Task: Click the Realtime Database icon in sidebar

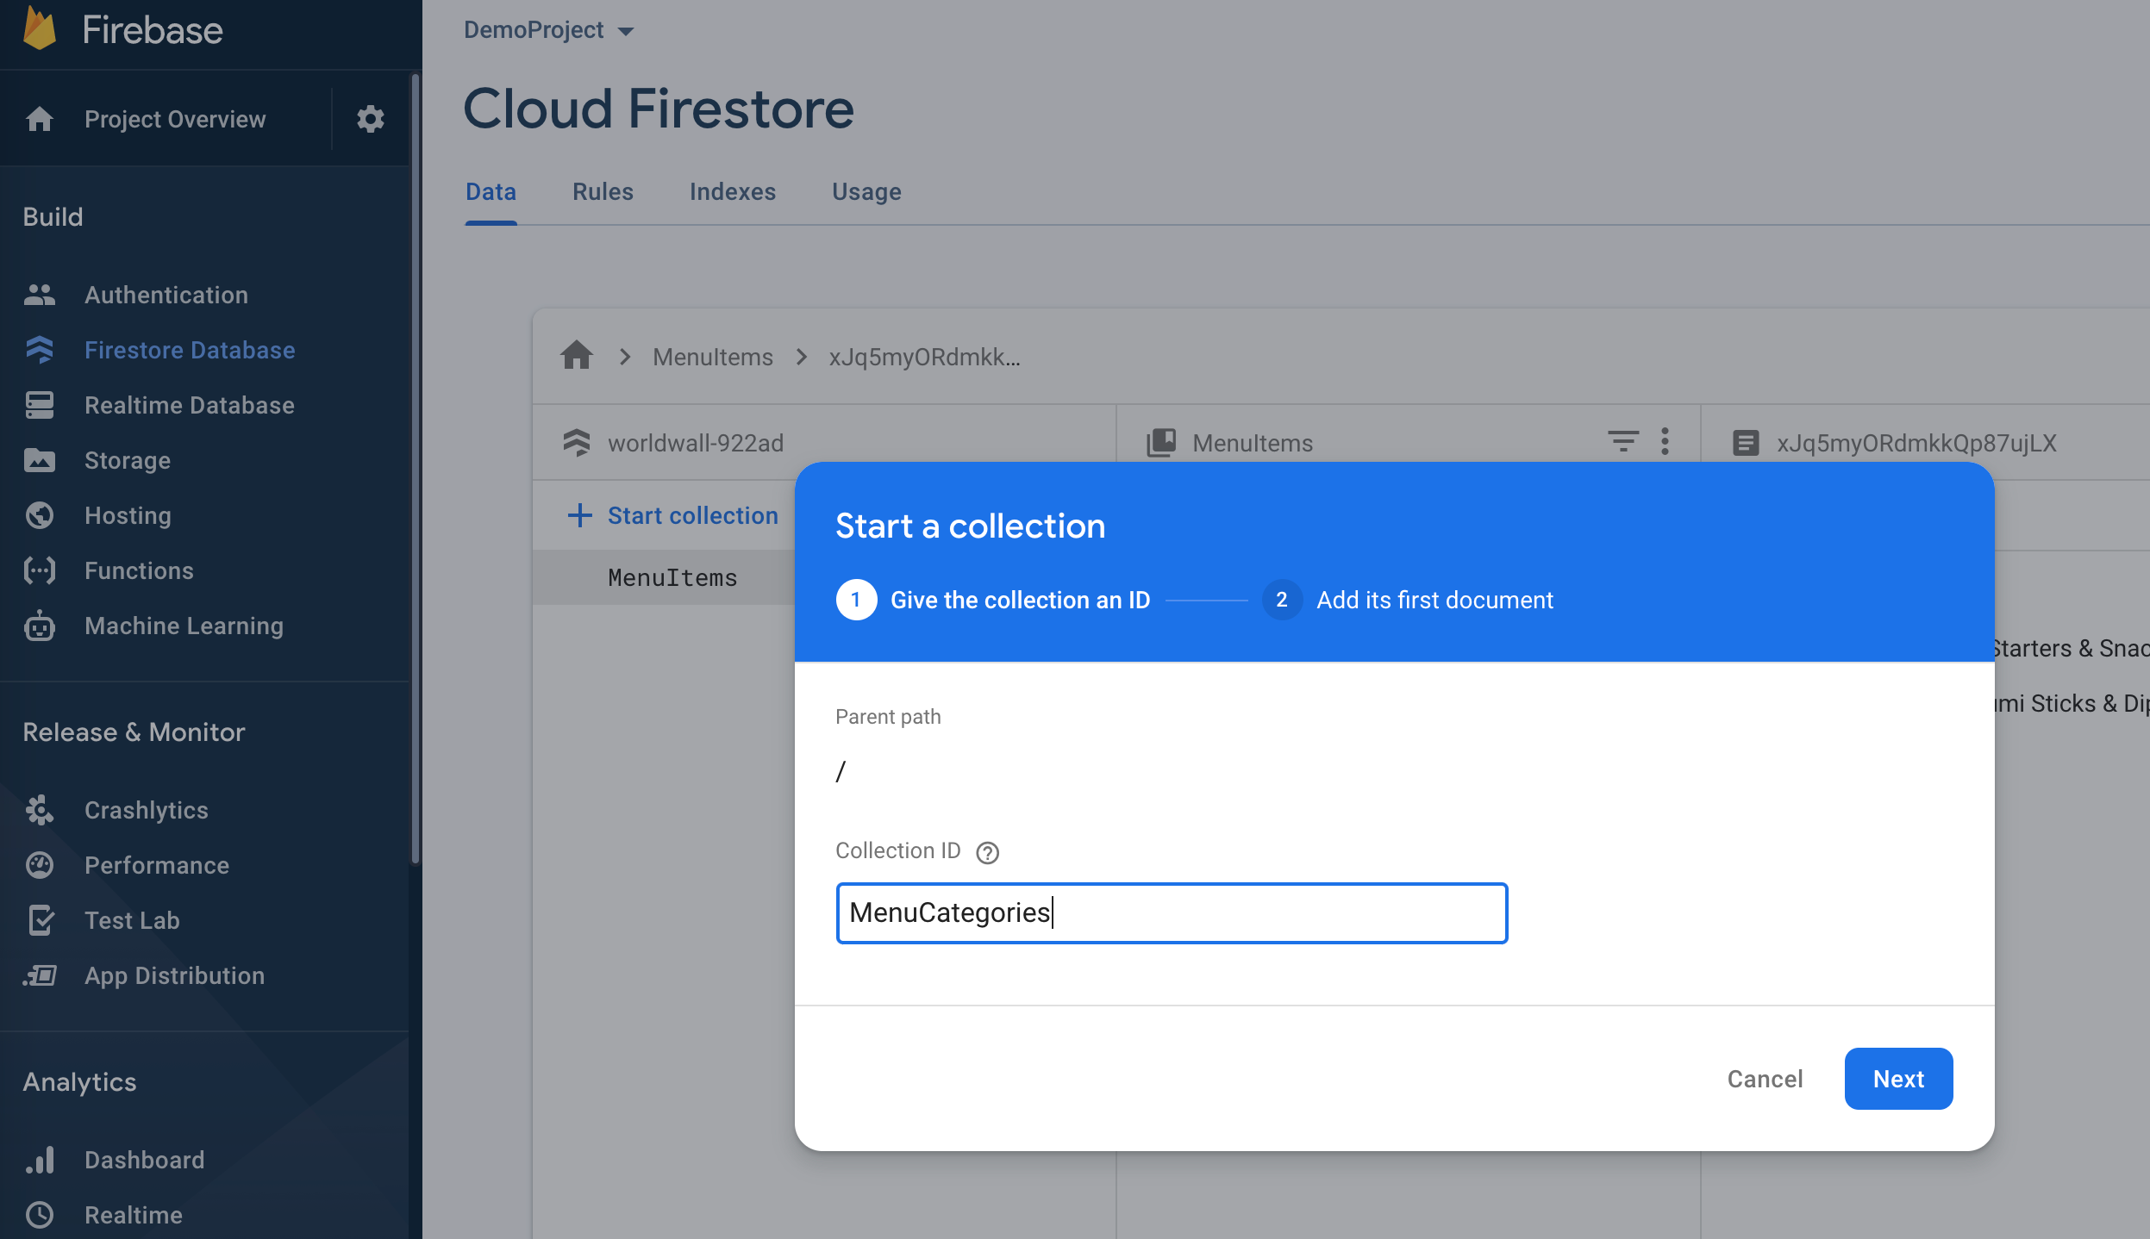Action: point(40,405)
